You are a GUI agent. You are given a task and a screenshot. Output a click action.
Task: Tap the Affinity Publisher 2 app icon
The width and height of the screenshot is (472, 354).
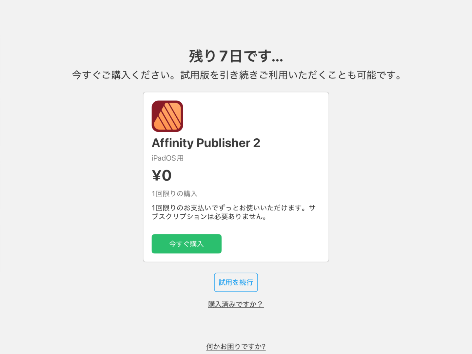167,116
